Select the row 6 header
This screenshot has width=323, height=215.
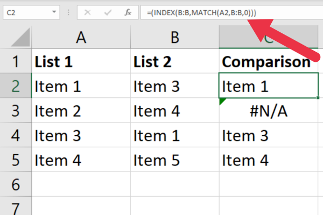coord(15,184)
